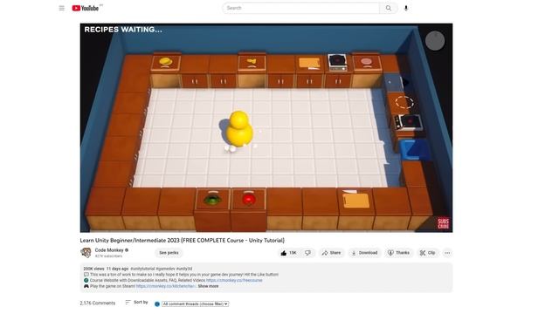559x314 pixels.
Task: Expand description with Show more
Action: point(208,286)
